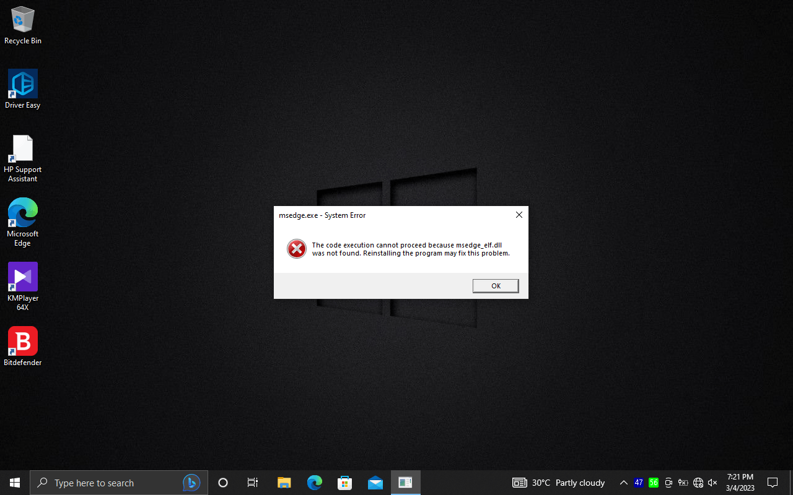This screenshot has width=793, height=495.
Task: Select the Driver Easy desktop shortcut
Action: (23, 90)
